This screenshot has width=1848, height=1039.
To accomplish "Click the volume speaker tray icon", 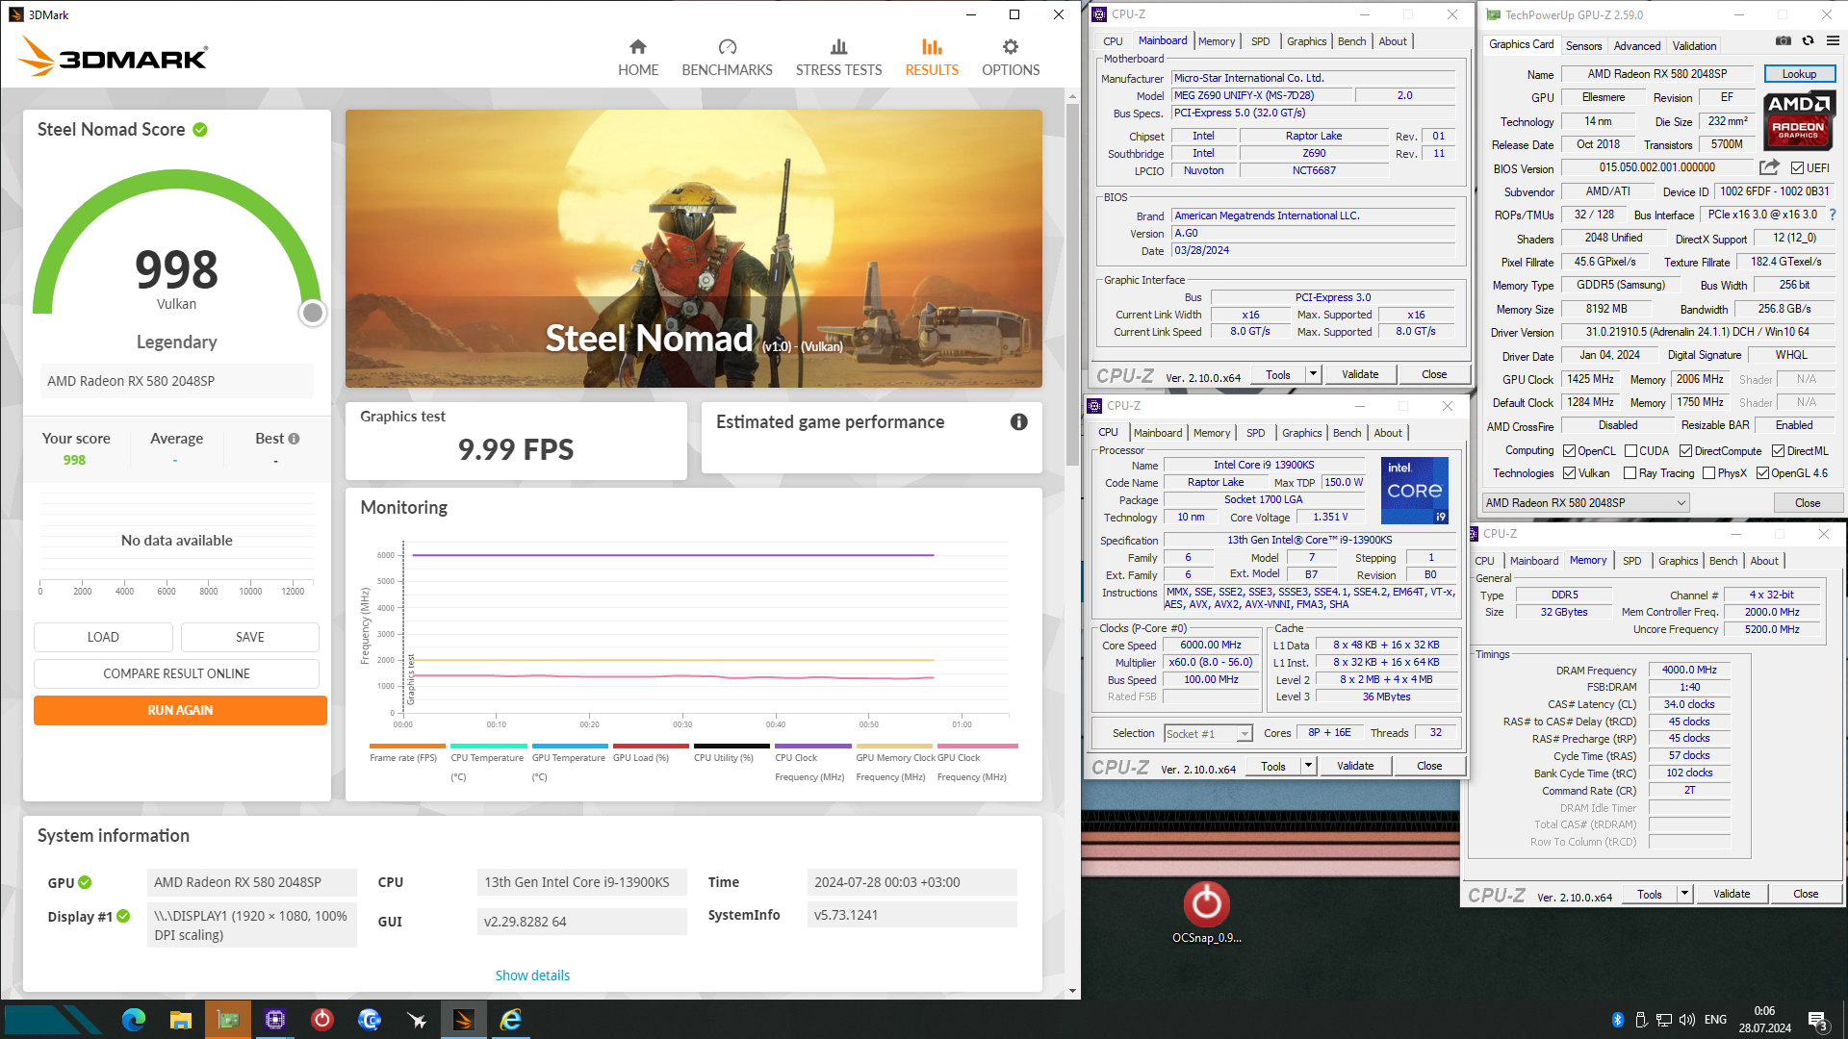I will [1687, 1020].
